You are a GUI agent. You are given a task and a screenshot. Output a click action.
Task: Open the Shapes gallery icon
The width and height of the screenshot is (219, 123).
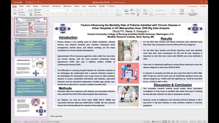[133, 12]
